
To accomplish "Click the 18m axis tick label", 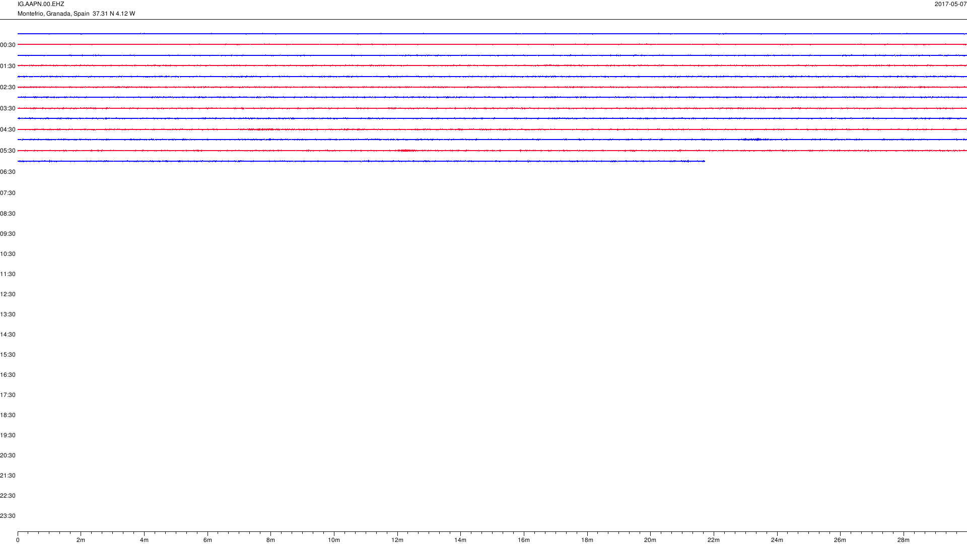I will point(587,540).
